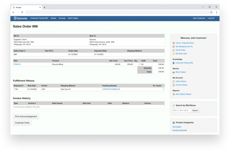Image resolution: width=230 pixels, height=151 pixels.
Task: Click the shipment number 1100 cell
Action: click(20, 89)
